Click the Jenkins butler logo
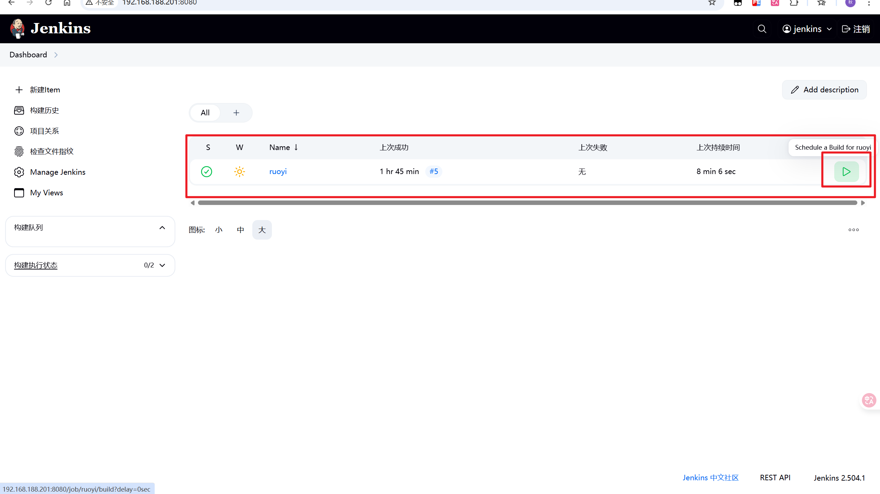The image size is (880, 494). click(x=17, y=28)
